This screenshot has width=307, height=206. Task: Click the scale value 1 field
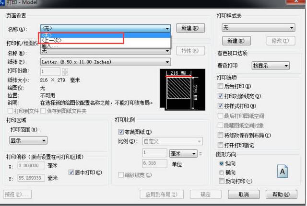[154, 153]
